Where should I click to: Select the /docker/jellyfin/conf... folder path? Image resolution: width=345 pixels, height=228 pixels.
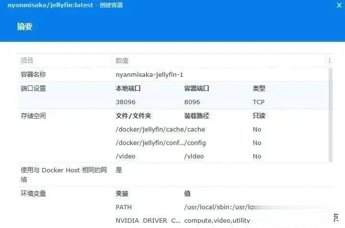tap(150, 143)
